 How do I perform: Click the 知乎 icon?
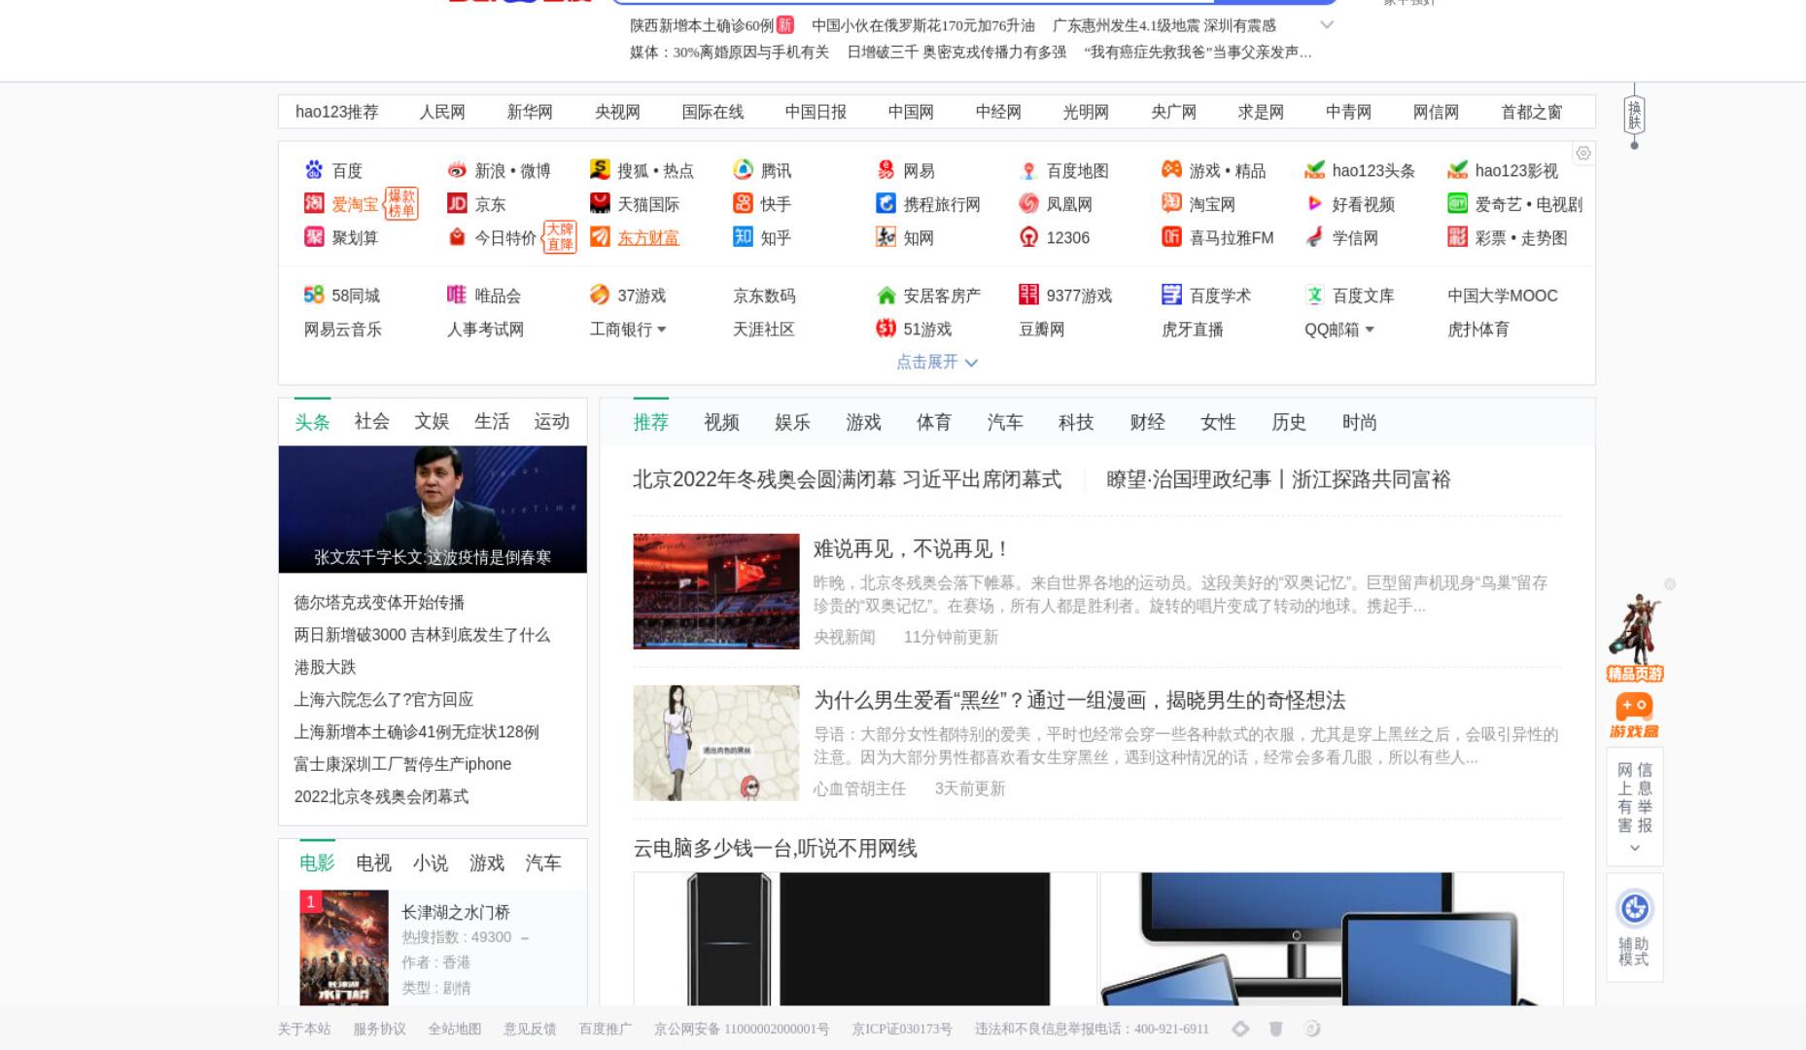click(743, 236)
